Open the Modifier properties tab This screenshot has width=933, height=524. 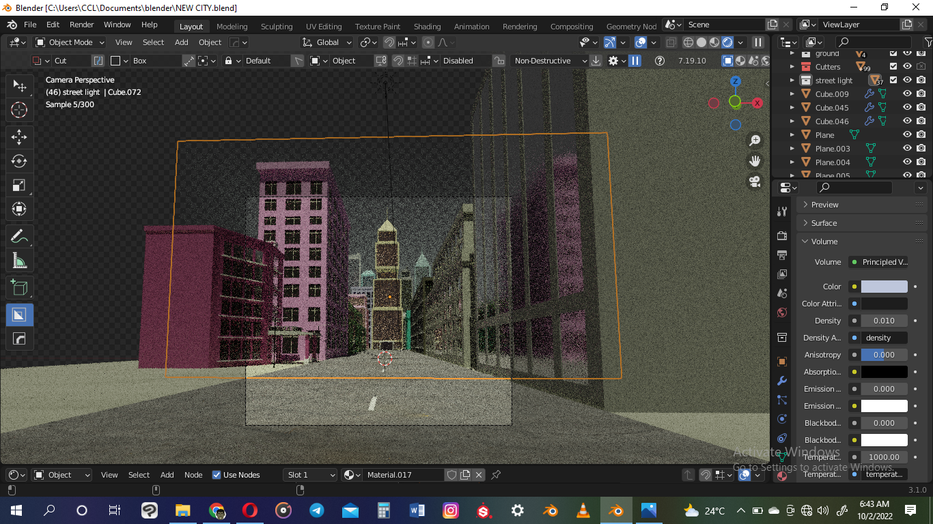pos(782,381)
